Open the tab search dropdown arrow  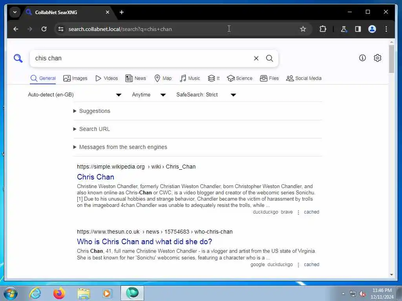coord(15,12)
